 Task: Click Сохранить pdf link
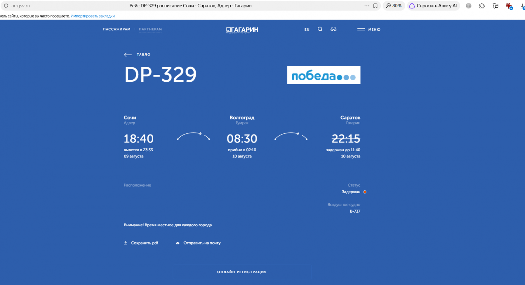coord(145,243)
